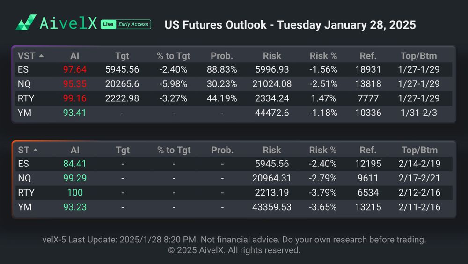Viewport: 468px width, 264px height.
Task: Toggle ST column sort arrow
Action: click(36, 150)
